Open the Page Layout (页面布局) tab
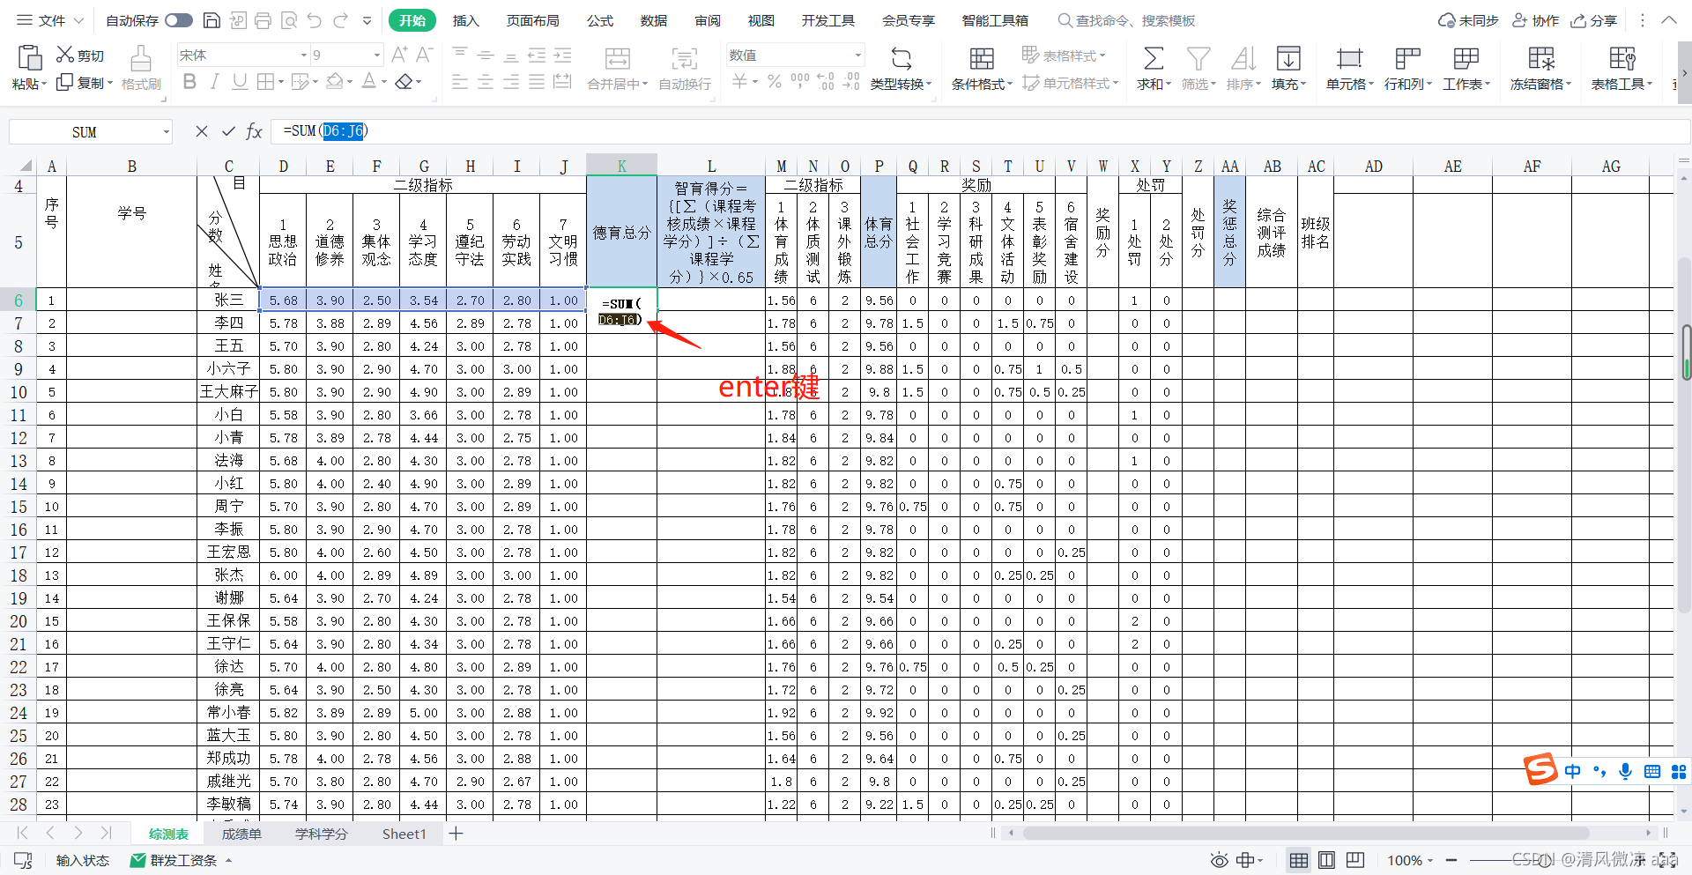This screenshot has height=875, width=1692. [533, 20]
